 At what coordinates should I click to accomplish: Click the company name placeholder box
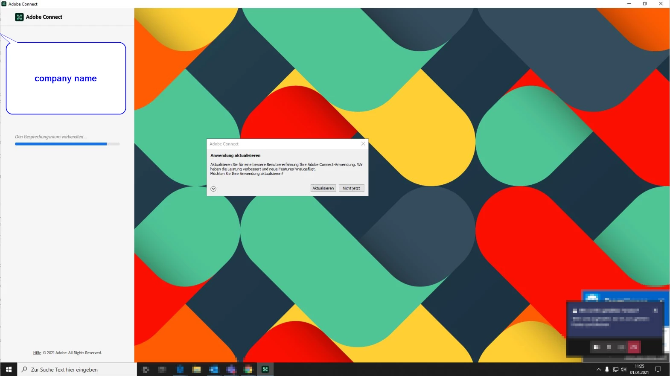(66, 78)
